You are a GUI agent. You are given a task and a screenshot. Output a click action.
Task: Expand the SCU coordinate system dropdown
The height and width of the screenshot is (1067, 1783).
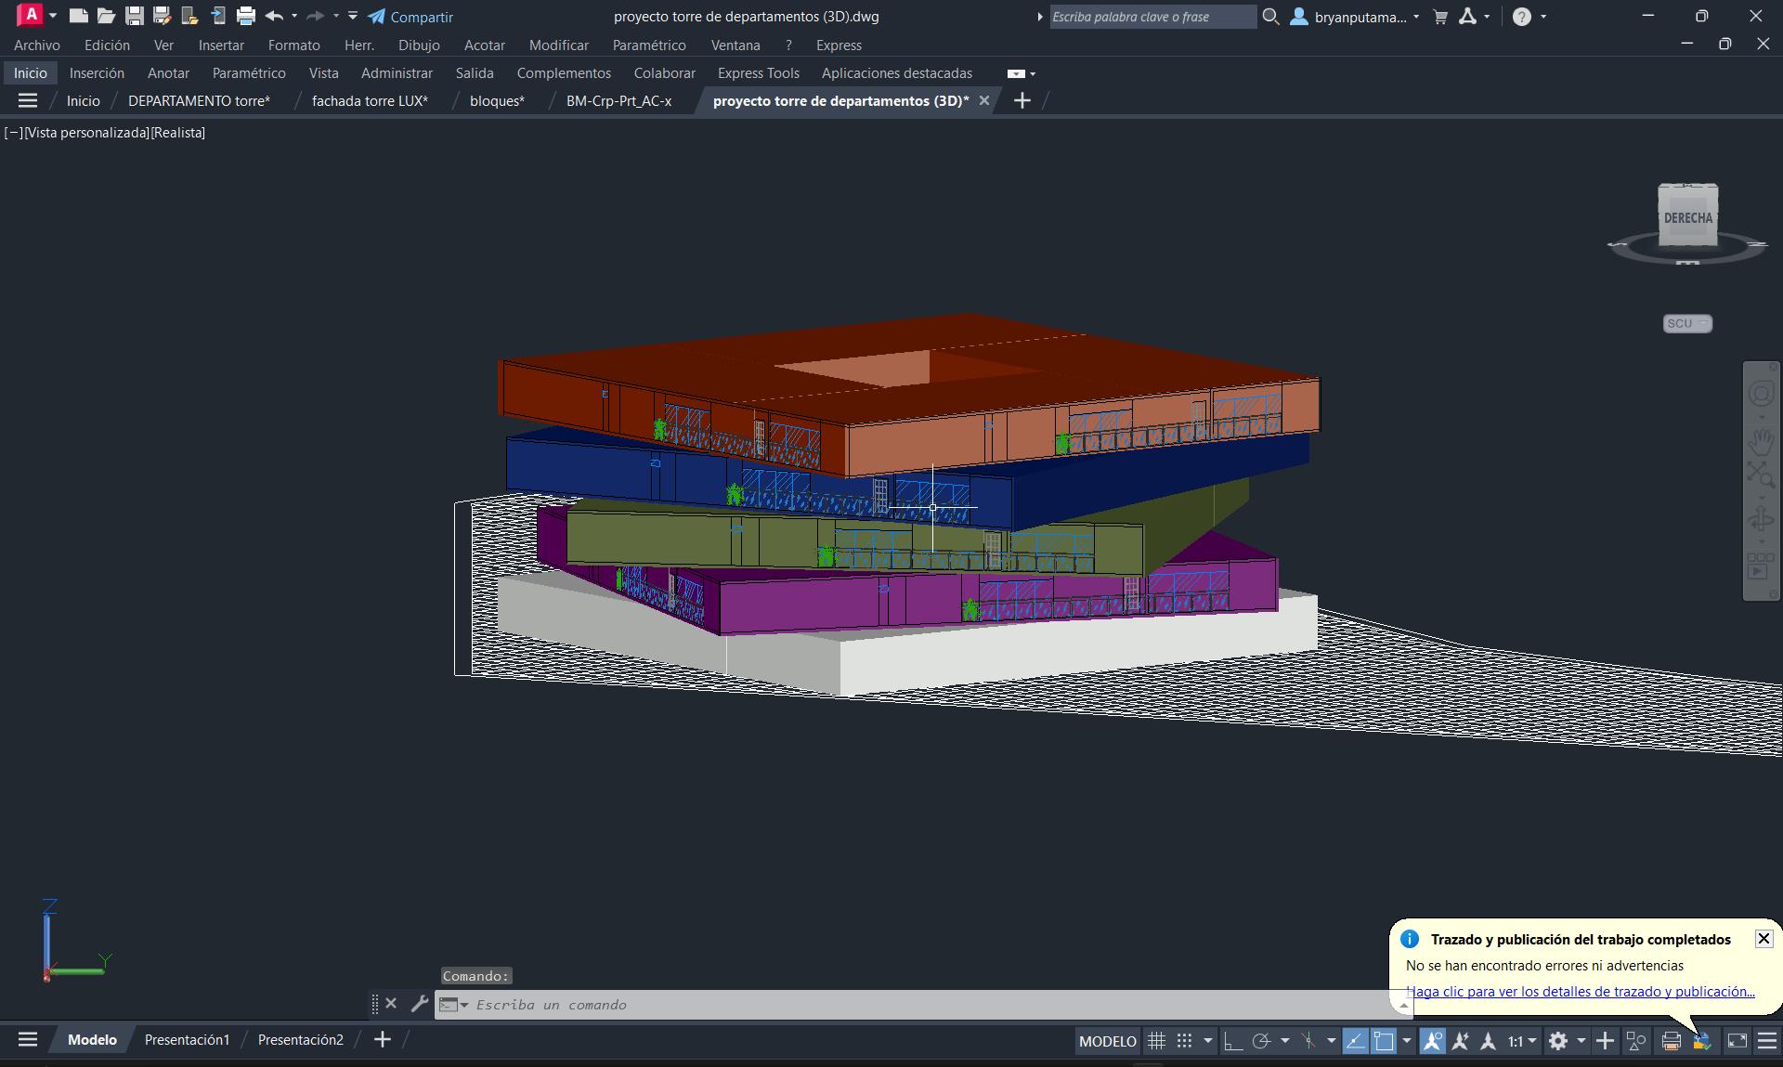point(1687,323)
